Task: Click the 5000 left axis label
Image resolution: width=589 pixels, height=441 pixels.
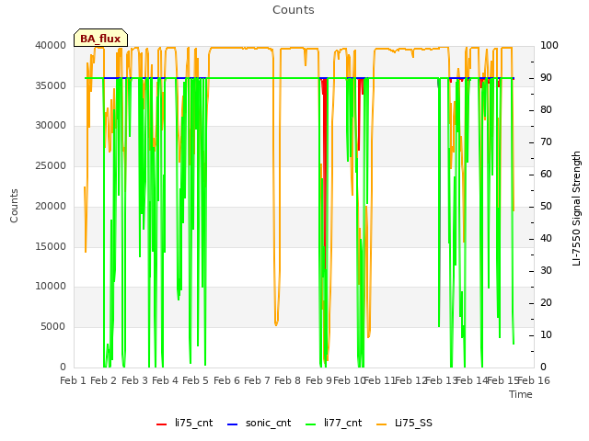Action: tap(53, 327)
